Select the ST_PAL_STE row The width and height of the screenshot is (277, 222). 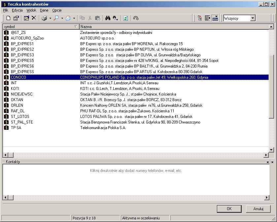136,122
